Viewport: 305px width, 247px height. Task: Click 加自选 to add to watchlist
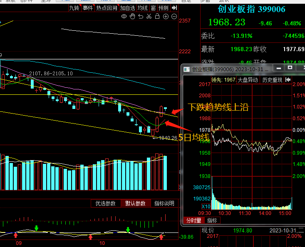[127, 8]
